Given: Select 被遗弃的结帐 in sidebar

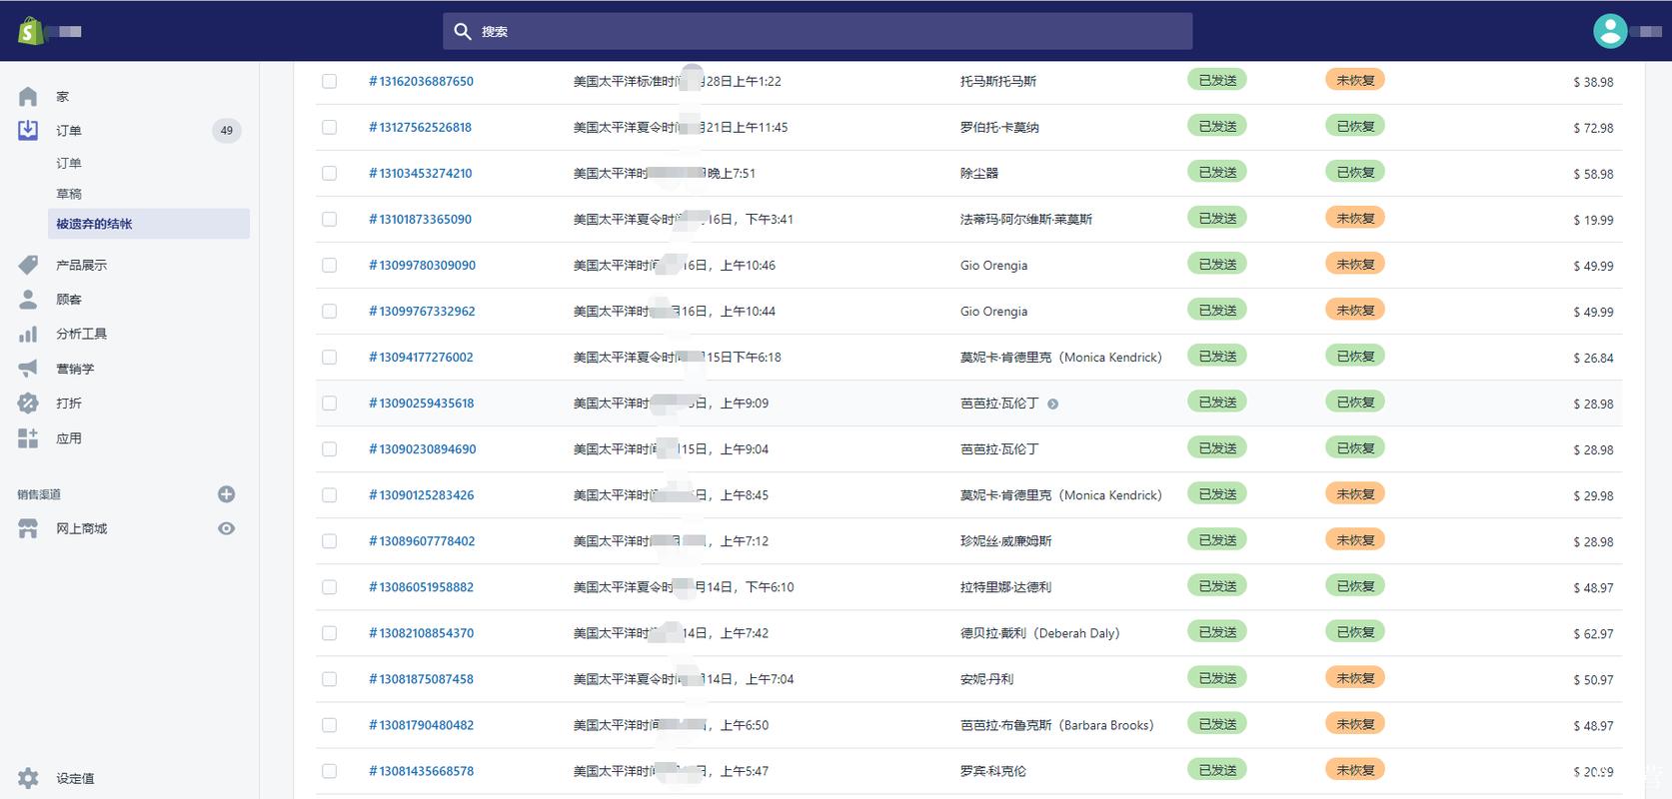Looking at the screenshot, I should [x=148, y=224].
